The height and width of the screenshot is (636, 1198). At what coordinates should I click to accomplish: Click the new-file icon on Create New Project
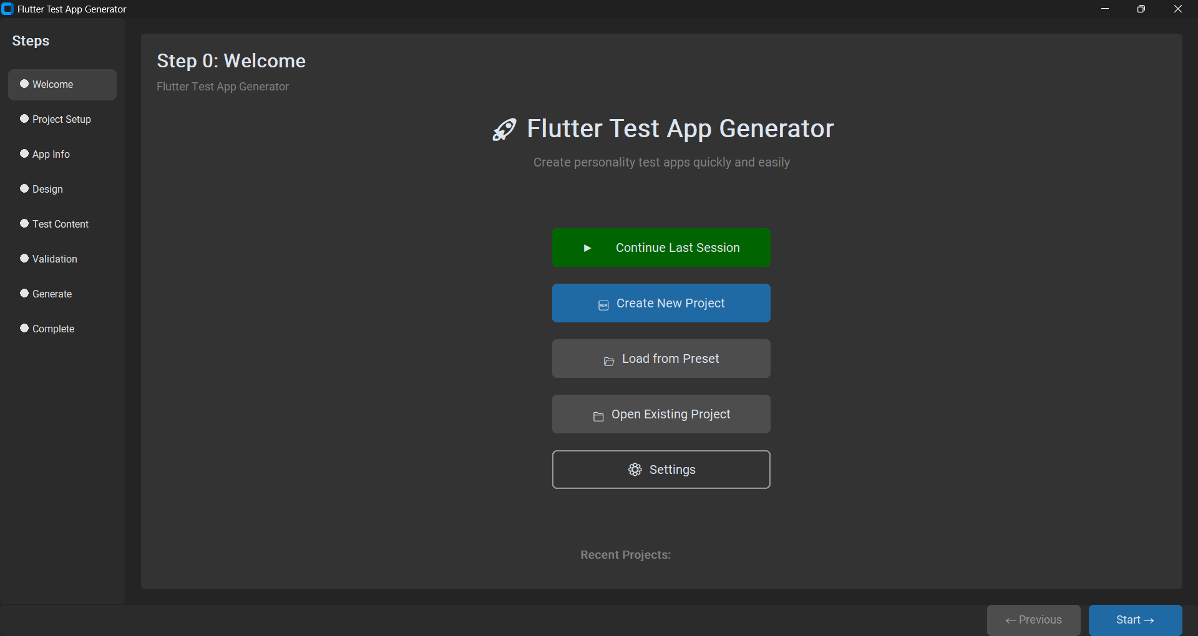tap(603, 305)
